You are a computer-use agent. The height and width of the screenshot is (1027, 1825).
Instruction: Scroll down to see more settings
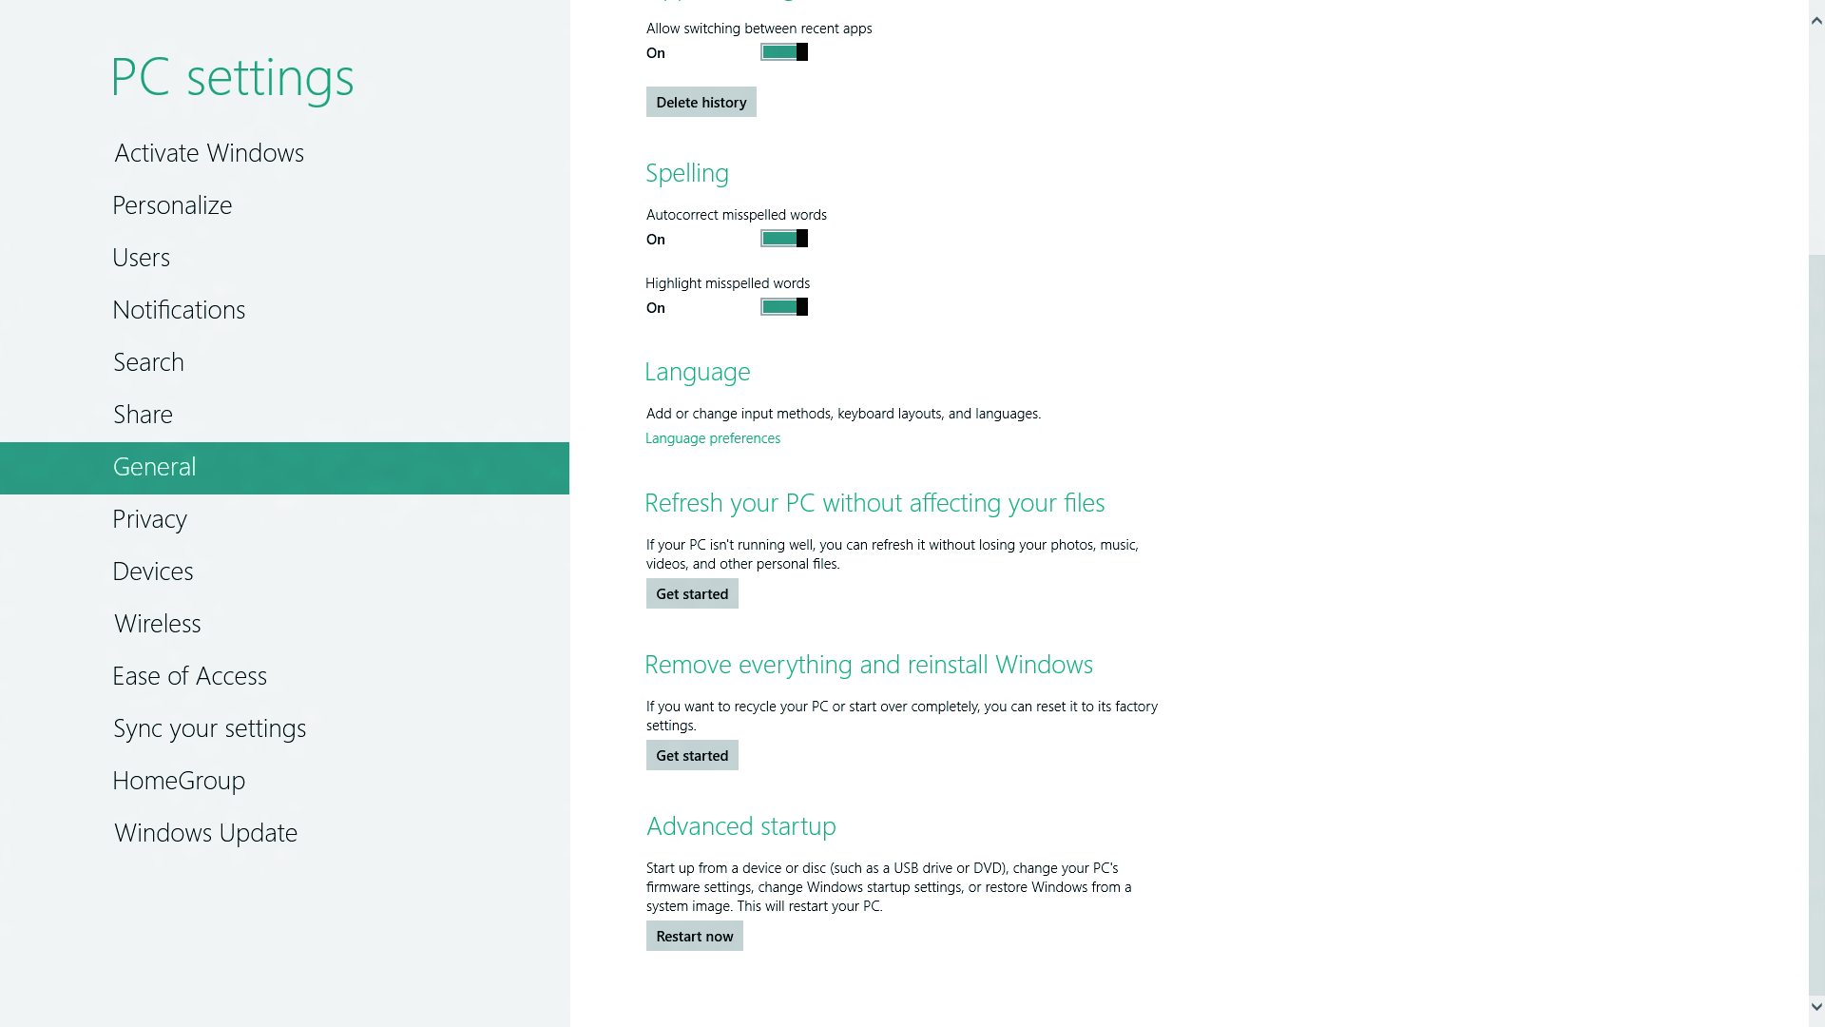pos(1814,1010)
